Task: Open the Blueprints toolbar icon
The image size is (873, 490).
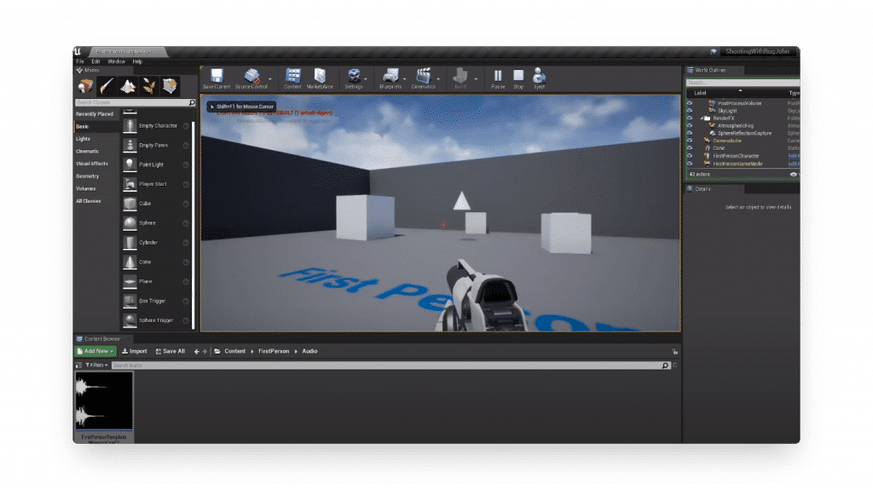Action: coord(390,78)
